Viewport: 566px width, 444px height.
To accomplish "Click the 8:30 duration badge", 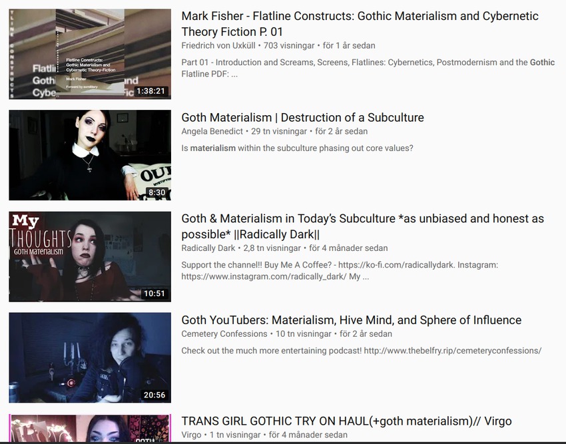I will (x=156, y=192).
